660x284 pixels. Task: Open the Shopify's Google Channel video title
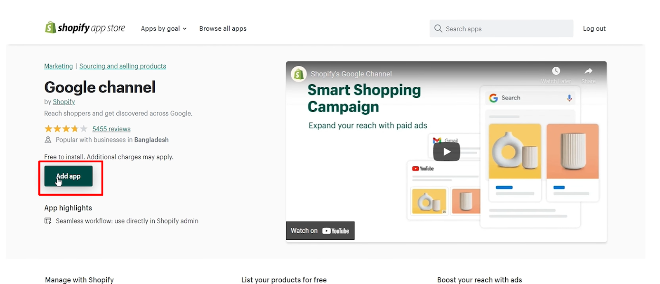pyautogui.click(x=351, y=74)
